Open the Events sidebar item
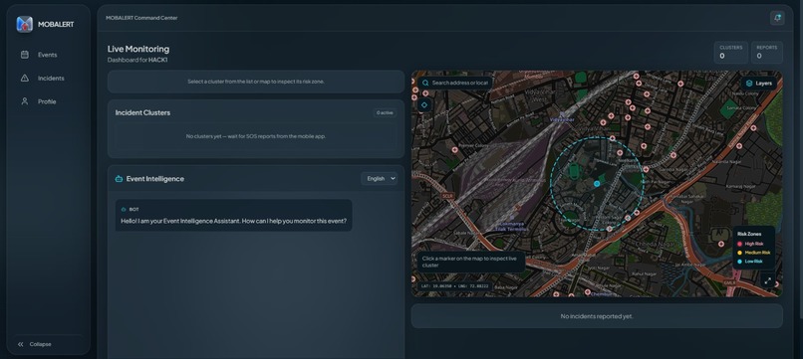The image size is (803, 359). pos(48,55)
